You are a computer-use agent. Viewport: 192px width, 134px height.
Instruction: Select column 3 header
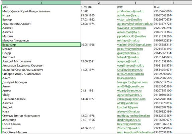[135, 3]
